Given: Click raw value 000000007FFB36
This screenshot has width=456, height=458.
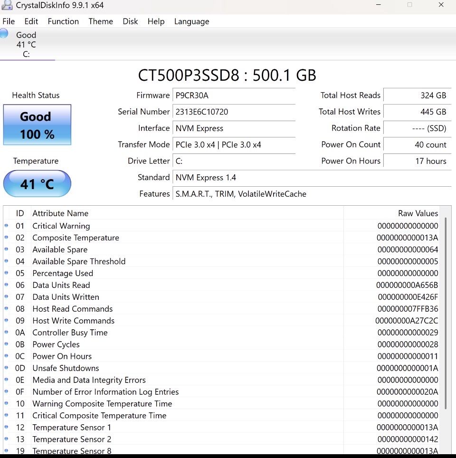Looking at the screenshot, I should pyautogui.click(x=408, y=309).
